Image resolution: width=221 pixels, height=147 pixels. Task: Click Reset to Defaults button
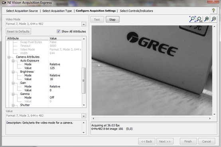pyautogui.click(x=18, y=31)
